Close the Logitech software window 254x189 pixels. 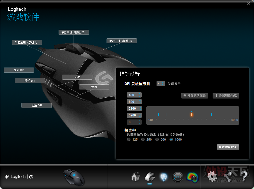pyautogui.click(x=249, y=3)
